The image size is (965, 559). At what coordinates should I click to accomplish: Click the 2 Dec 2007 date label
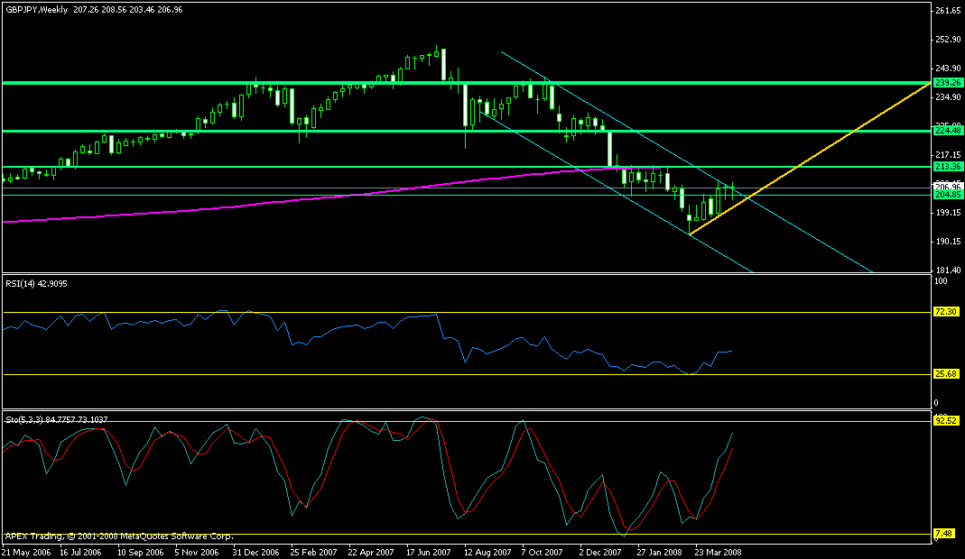(602, 551)
